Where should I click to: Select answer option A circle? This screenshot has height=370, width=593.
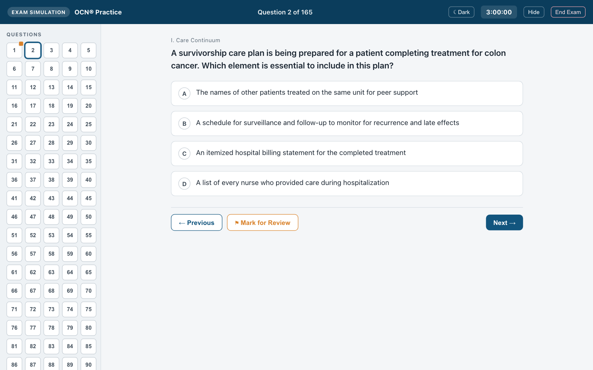[184, 94]
